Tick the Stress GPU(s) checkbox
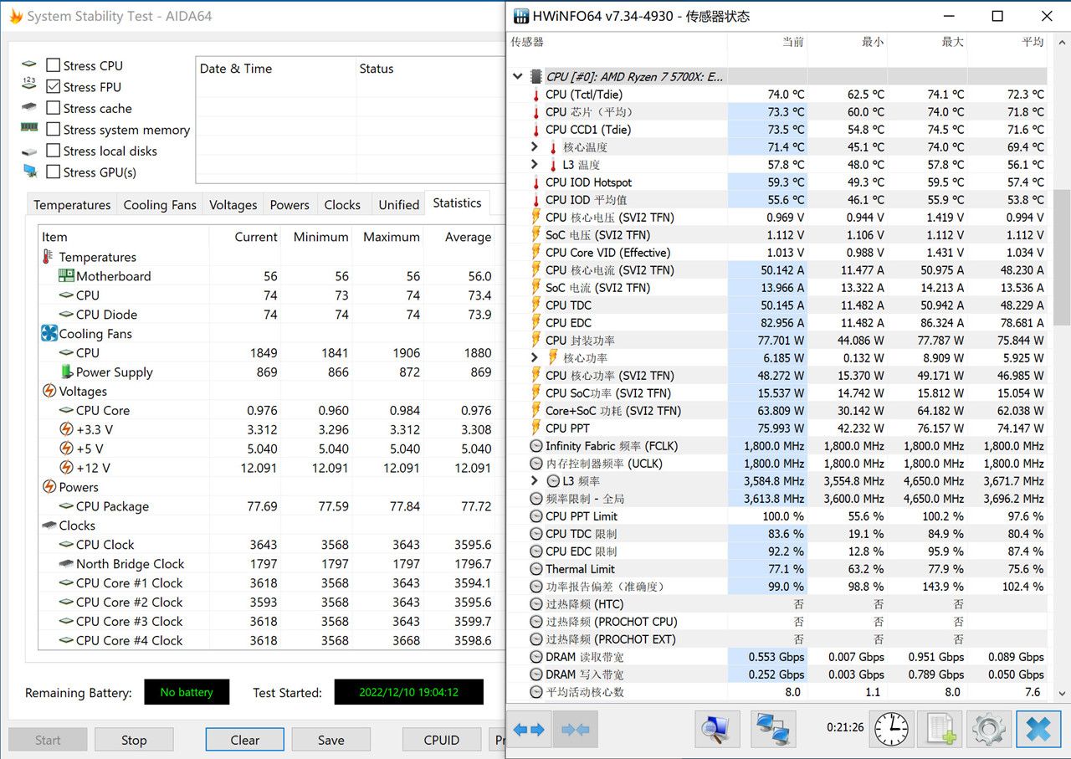This screenshot has width=1071, height=759. pyautogui.click(x=53, y=172)
